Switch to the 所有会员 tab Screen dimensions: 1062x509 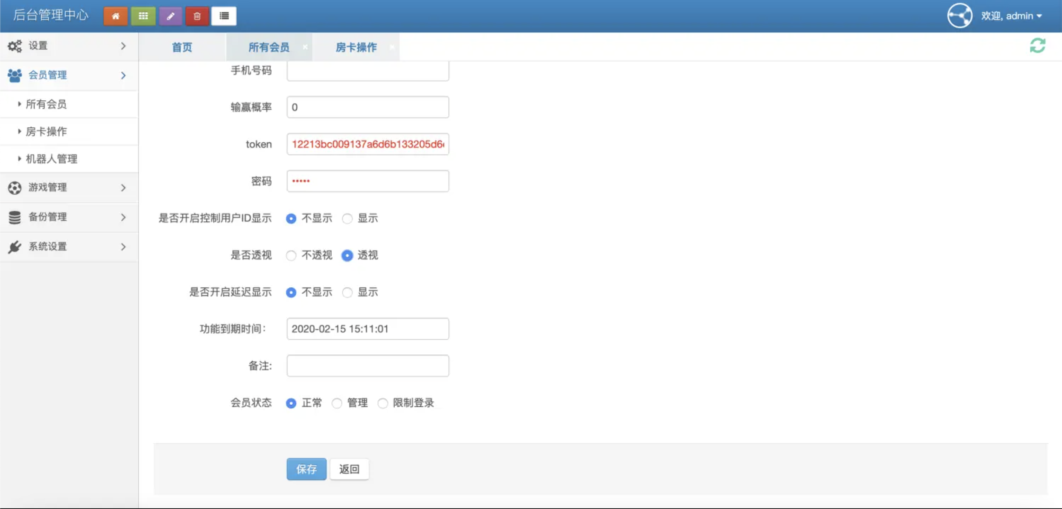coord(269,47)
